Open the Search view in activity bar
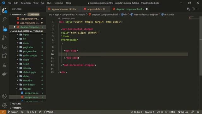202x114 pixels. 4,19
